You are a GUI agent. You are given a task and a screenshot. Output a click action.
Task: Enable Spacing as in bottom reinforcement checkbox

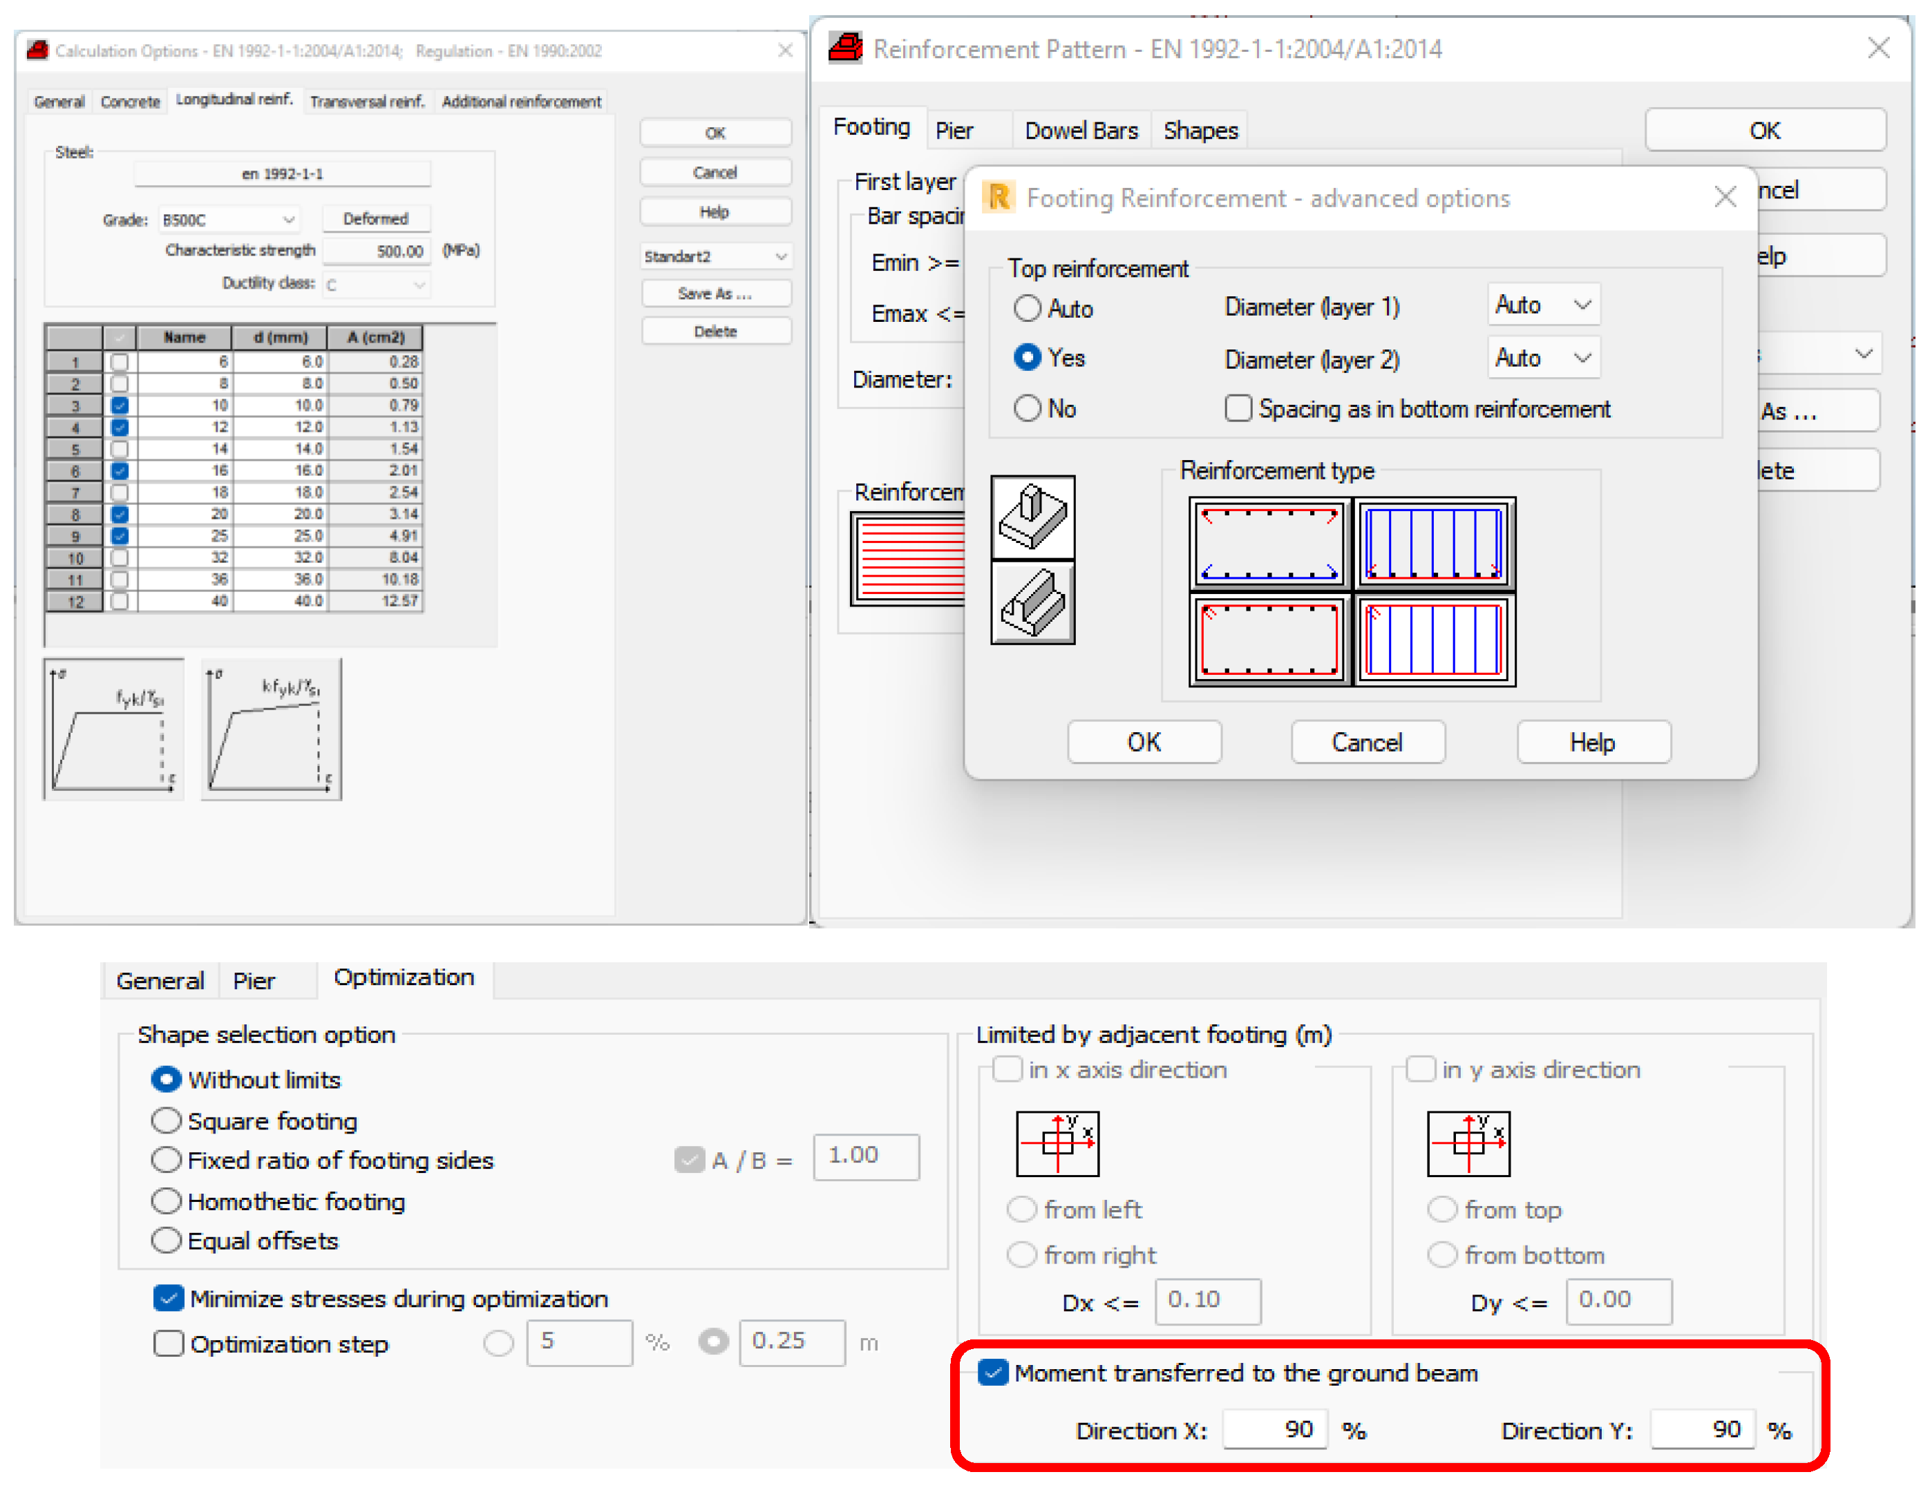(1238, 408)
